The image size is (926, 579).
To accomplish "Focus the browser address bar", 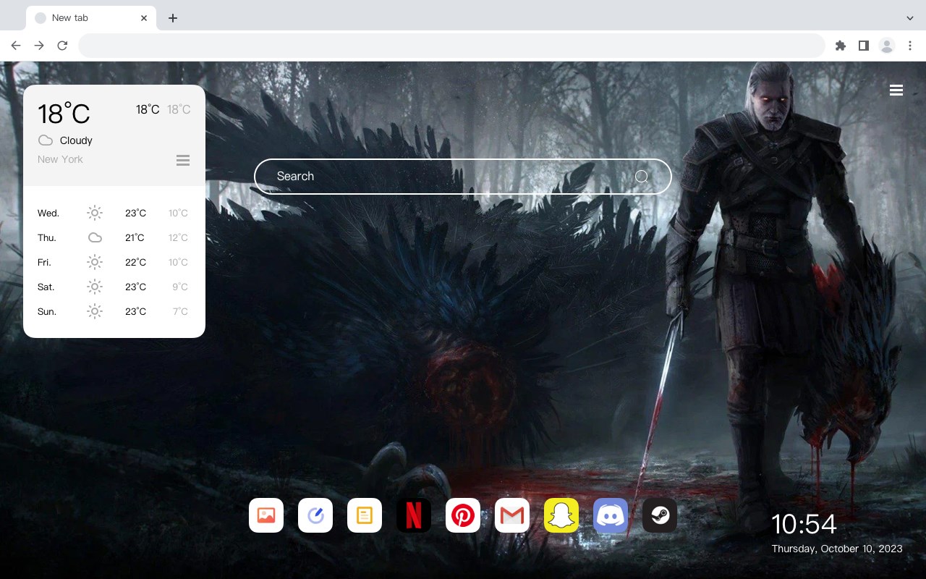I will (x=451, y=46).
